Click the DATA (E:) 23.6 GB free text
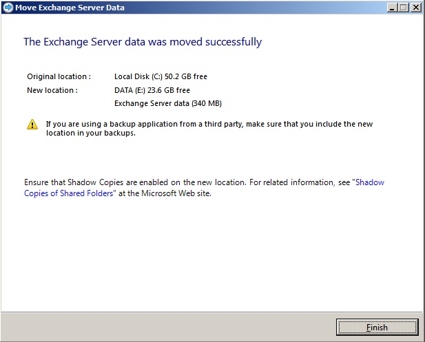This screenshot has height=342, width=425. 152,90
